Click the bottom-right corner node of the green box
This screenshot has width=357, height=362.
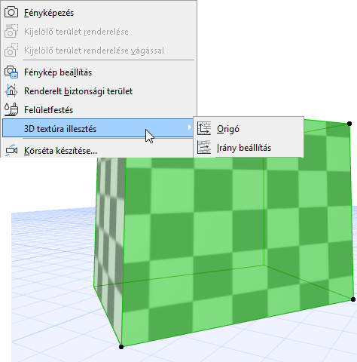(x=353, y=299)
